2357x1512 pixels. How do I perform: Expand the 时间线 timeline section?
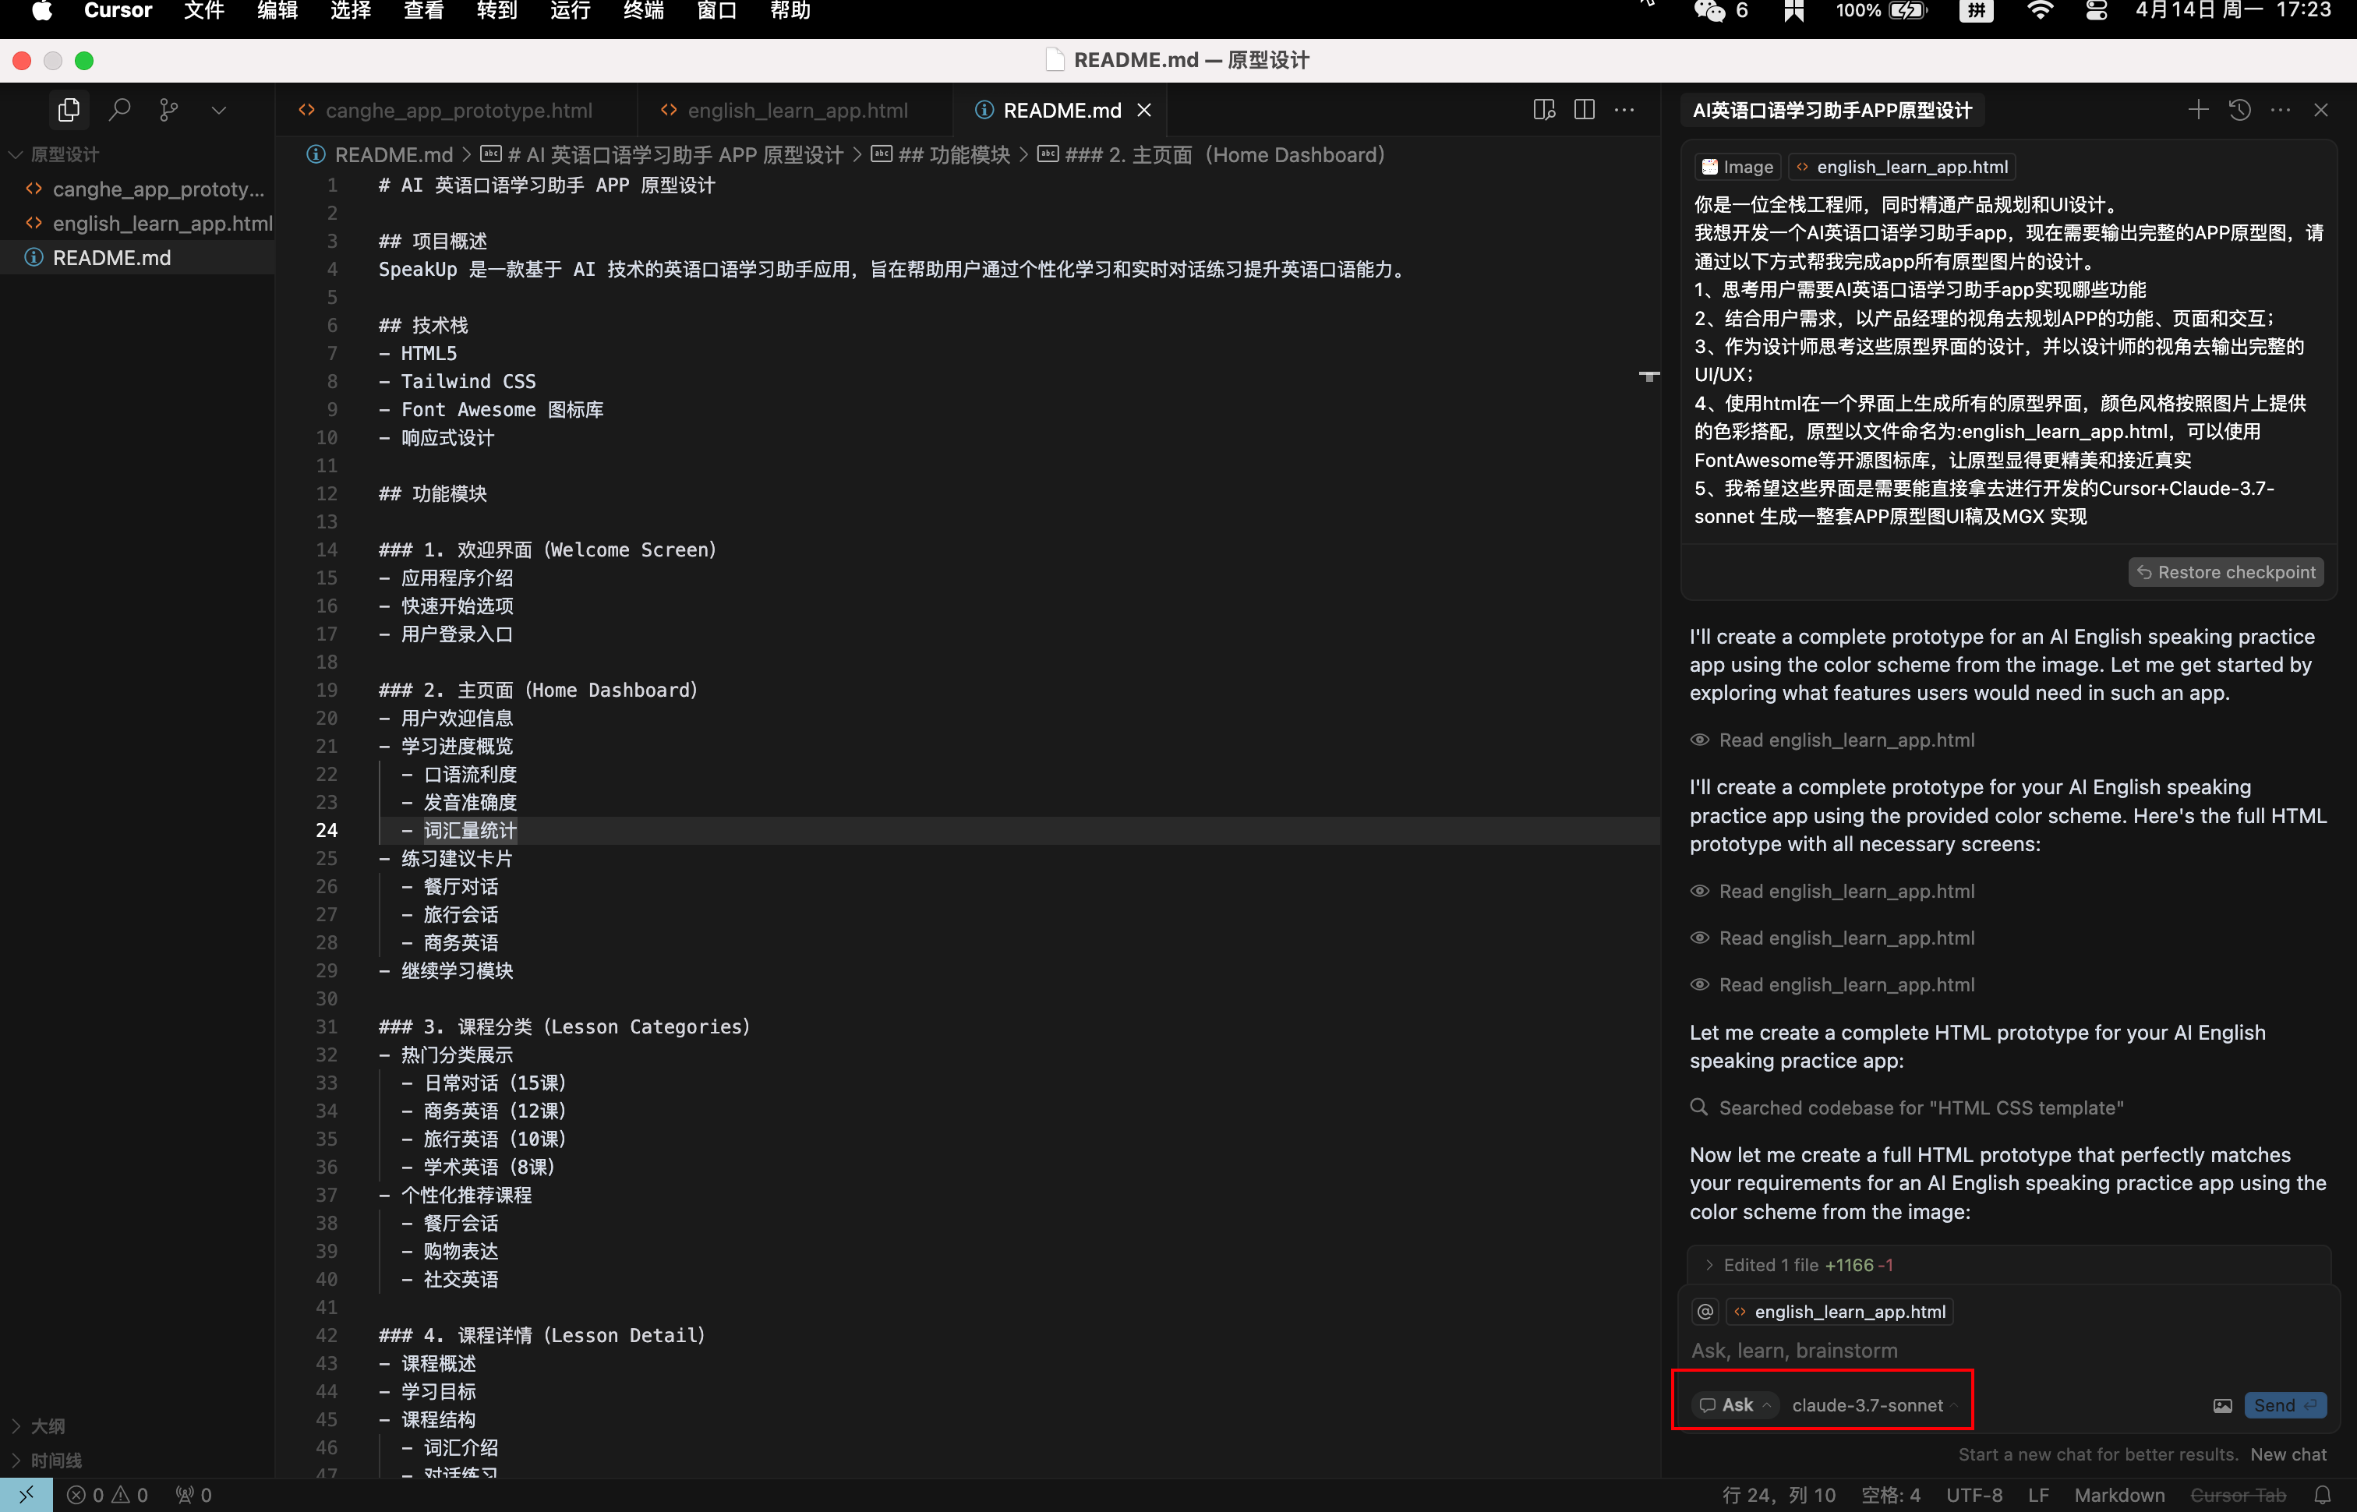pyautogui.click(x=55, y=1460)
